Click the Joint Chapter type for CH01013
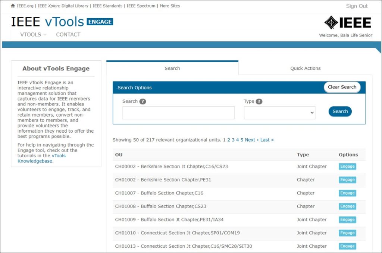The image size is (382, 253). 311,246
